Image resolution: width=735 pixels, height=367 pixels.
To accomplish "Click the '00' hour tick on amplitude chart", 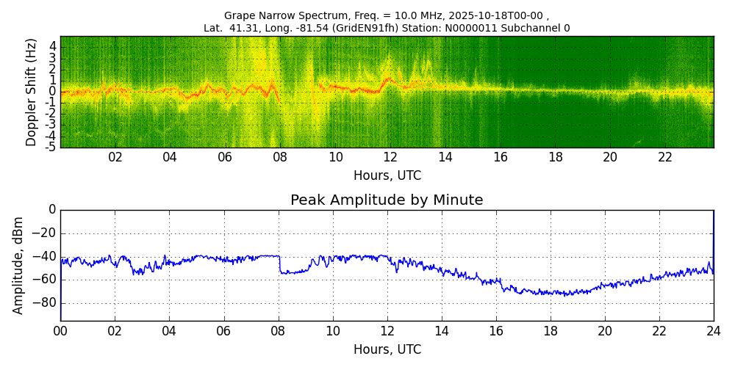I will 60,331.
